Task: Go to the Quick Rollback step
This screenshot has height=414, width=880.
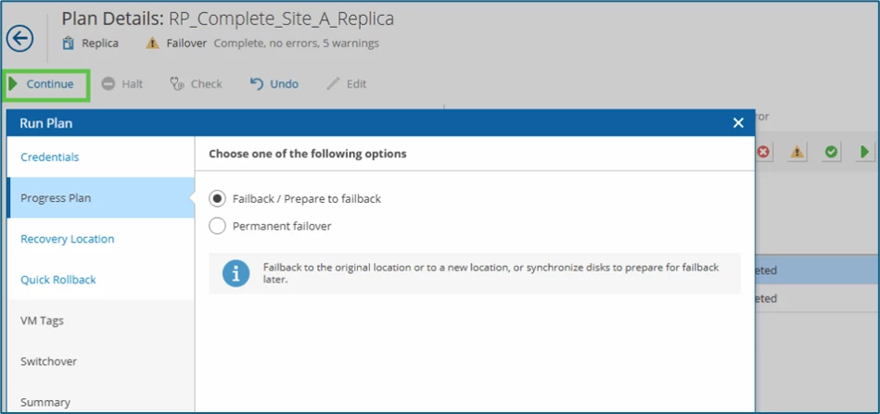Action: [58, 280]
